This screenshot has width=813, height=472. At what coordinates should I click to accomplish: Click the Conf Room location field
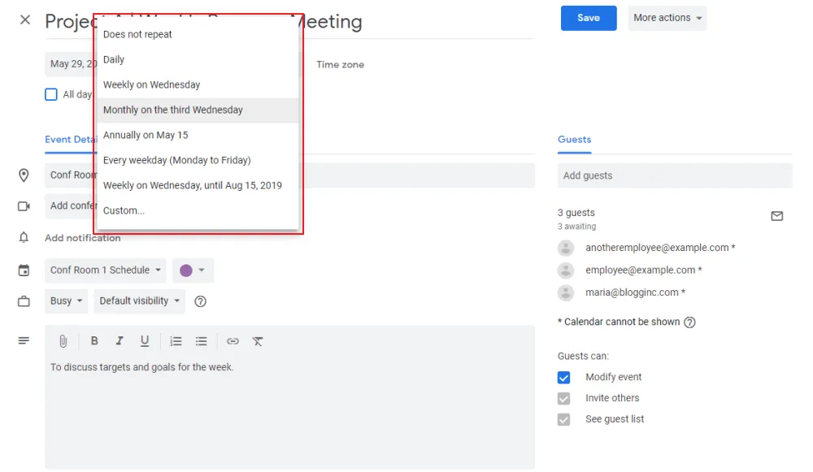pos(289,175)
